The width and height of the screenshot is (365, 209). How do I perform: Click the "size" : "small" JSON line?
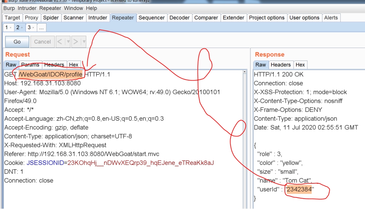(x=278, y=171)
